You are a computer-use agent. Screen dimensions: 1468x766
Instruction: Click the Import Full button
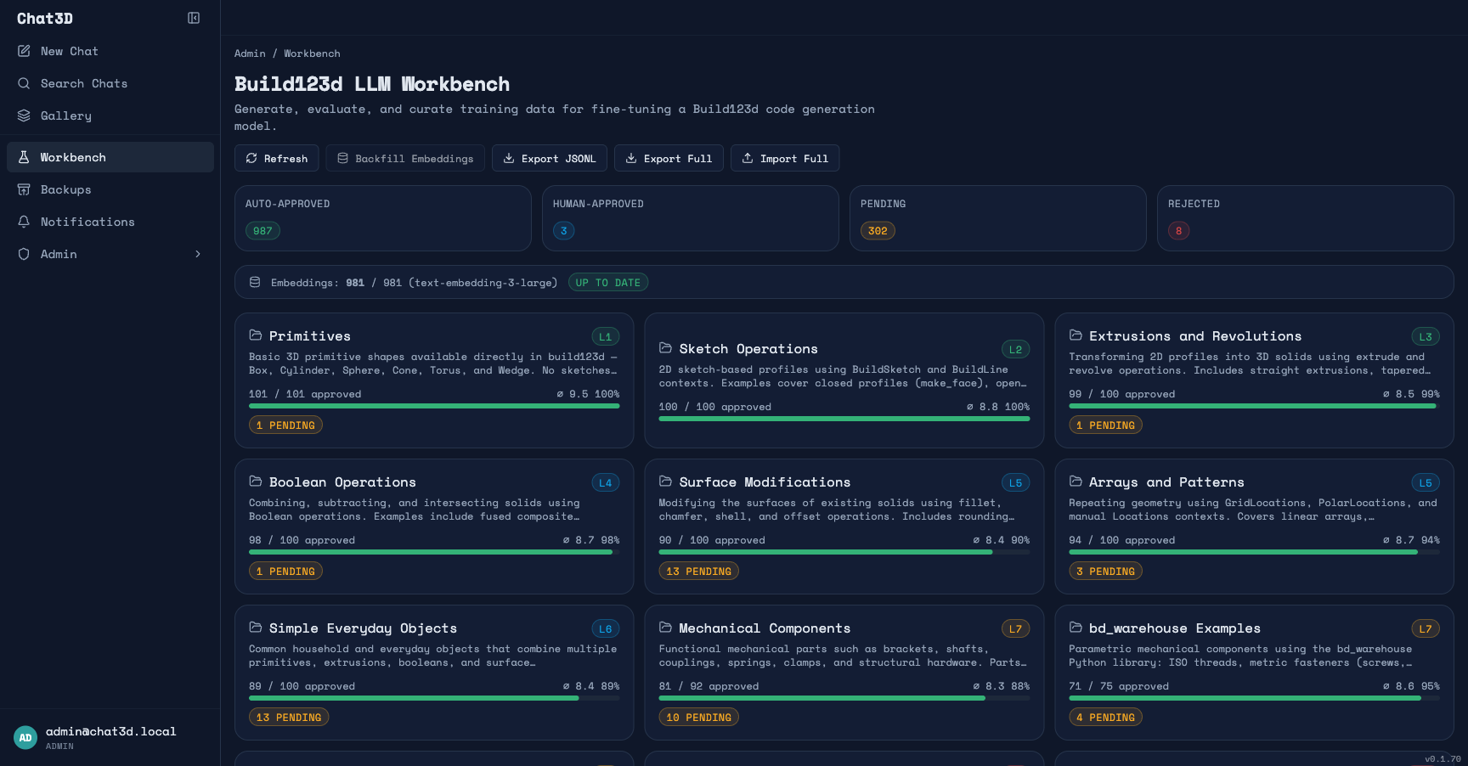(785, 158)
